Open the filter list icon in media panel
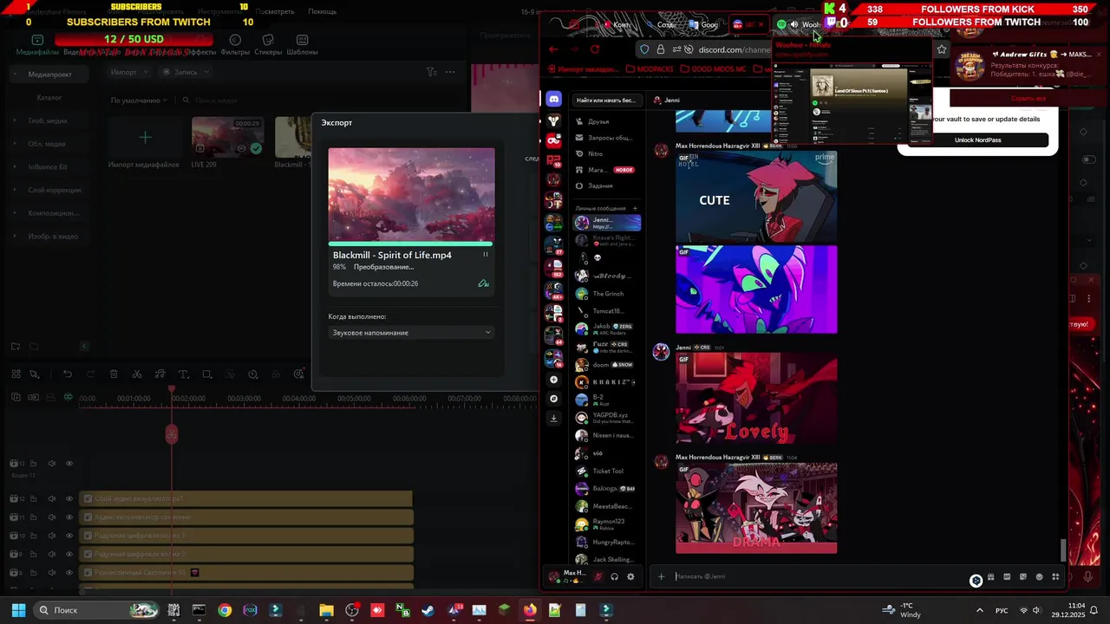Image resolution: width=1110 pixels, height=624 pixels. pos(431,72)
